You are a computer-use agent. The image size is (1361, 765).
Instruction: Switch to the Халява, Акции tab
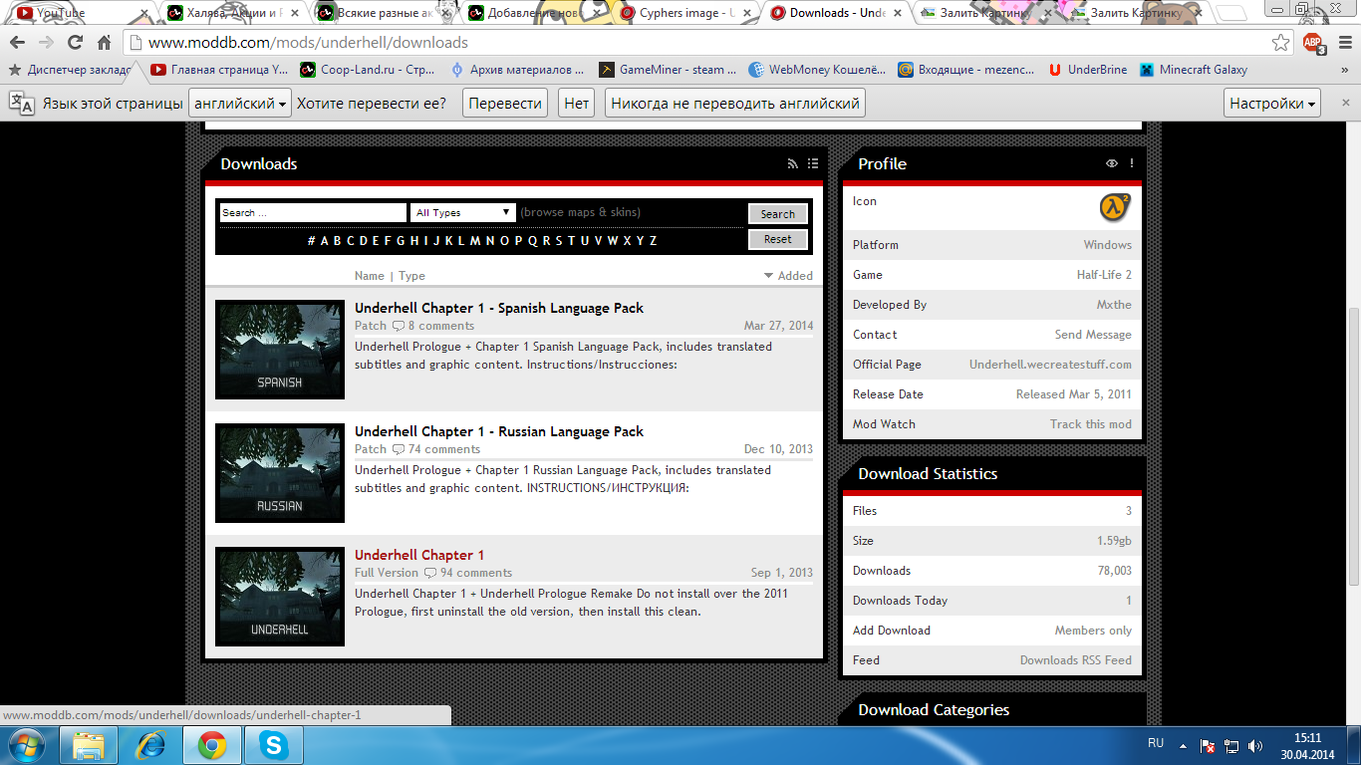(235, 13)
